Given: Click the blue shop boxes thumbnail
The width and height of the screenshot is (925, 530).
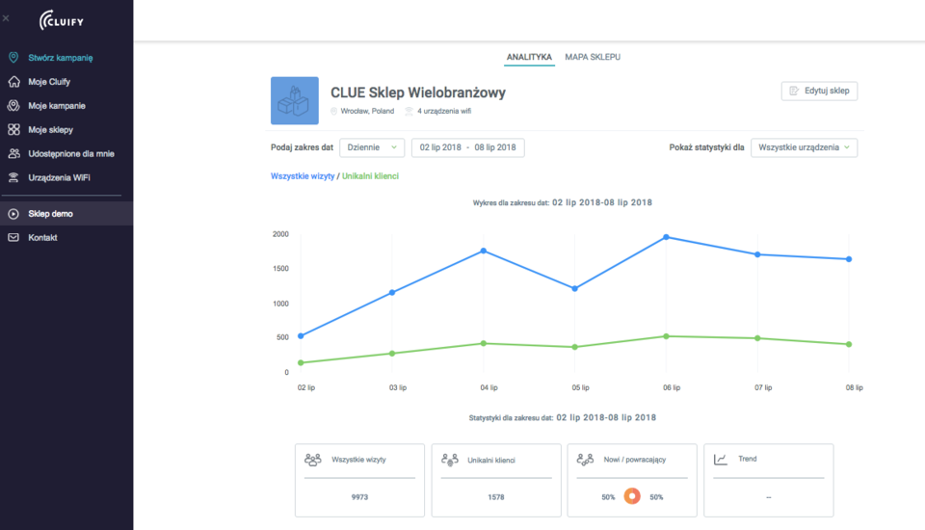Looking at the screenshot, I should pos(295,100).
